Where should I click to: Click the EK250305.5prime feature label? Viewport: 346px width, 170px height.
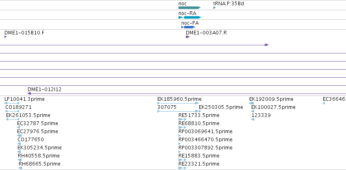[x=221, y=107]
